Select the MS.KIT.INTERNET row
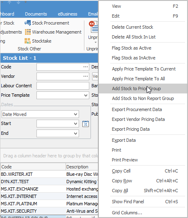This screenshot has width=188, height=218. [49, 196]
